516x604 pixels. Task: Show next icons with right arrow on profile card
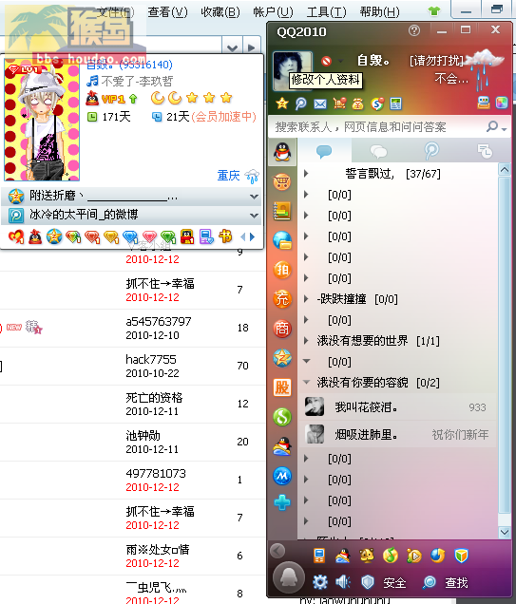253,236
